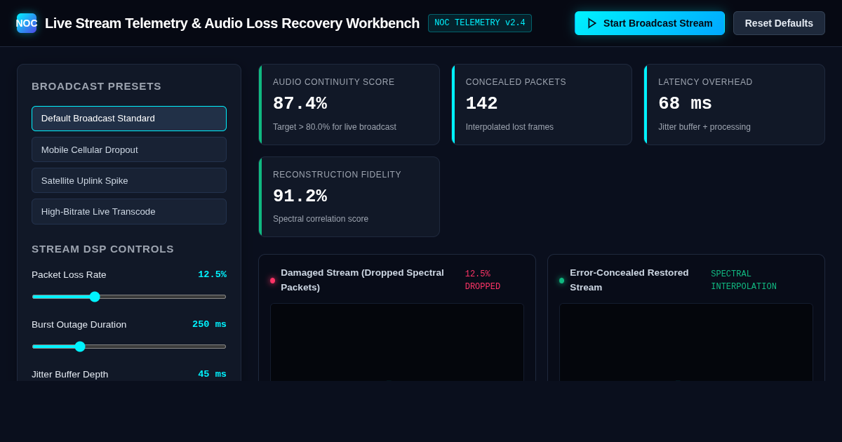Click the NOC logo icon
This screenshot has height=442, width=842.
click(x=27, y=23)
